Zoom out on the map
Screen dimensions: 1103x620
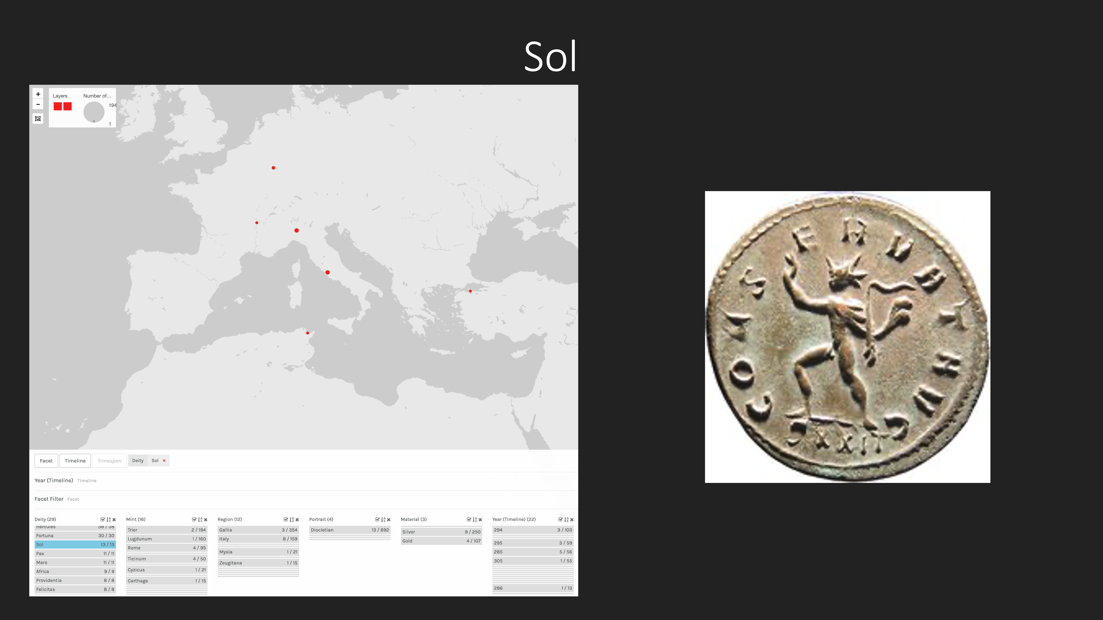click(38, 105)
